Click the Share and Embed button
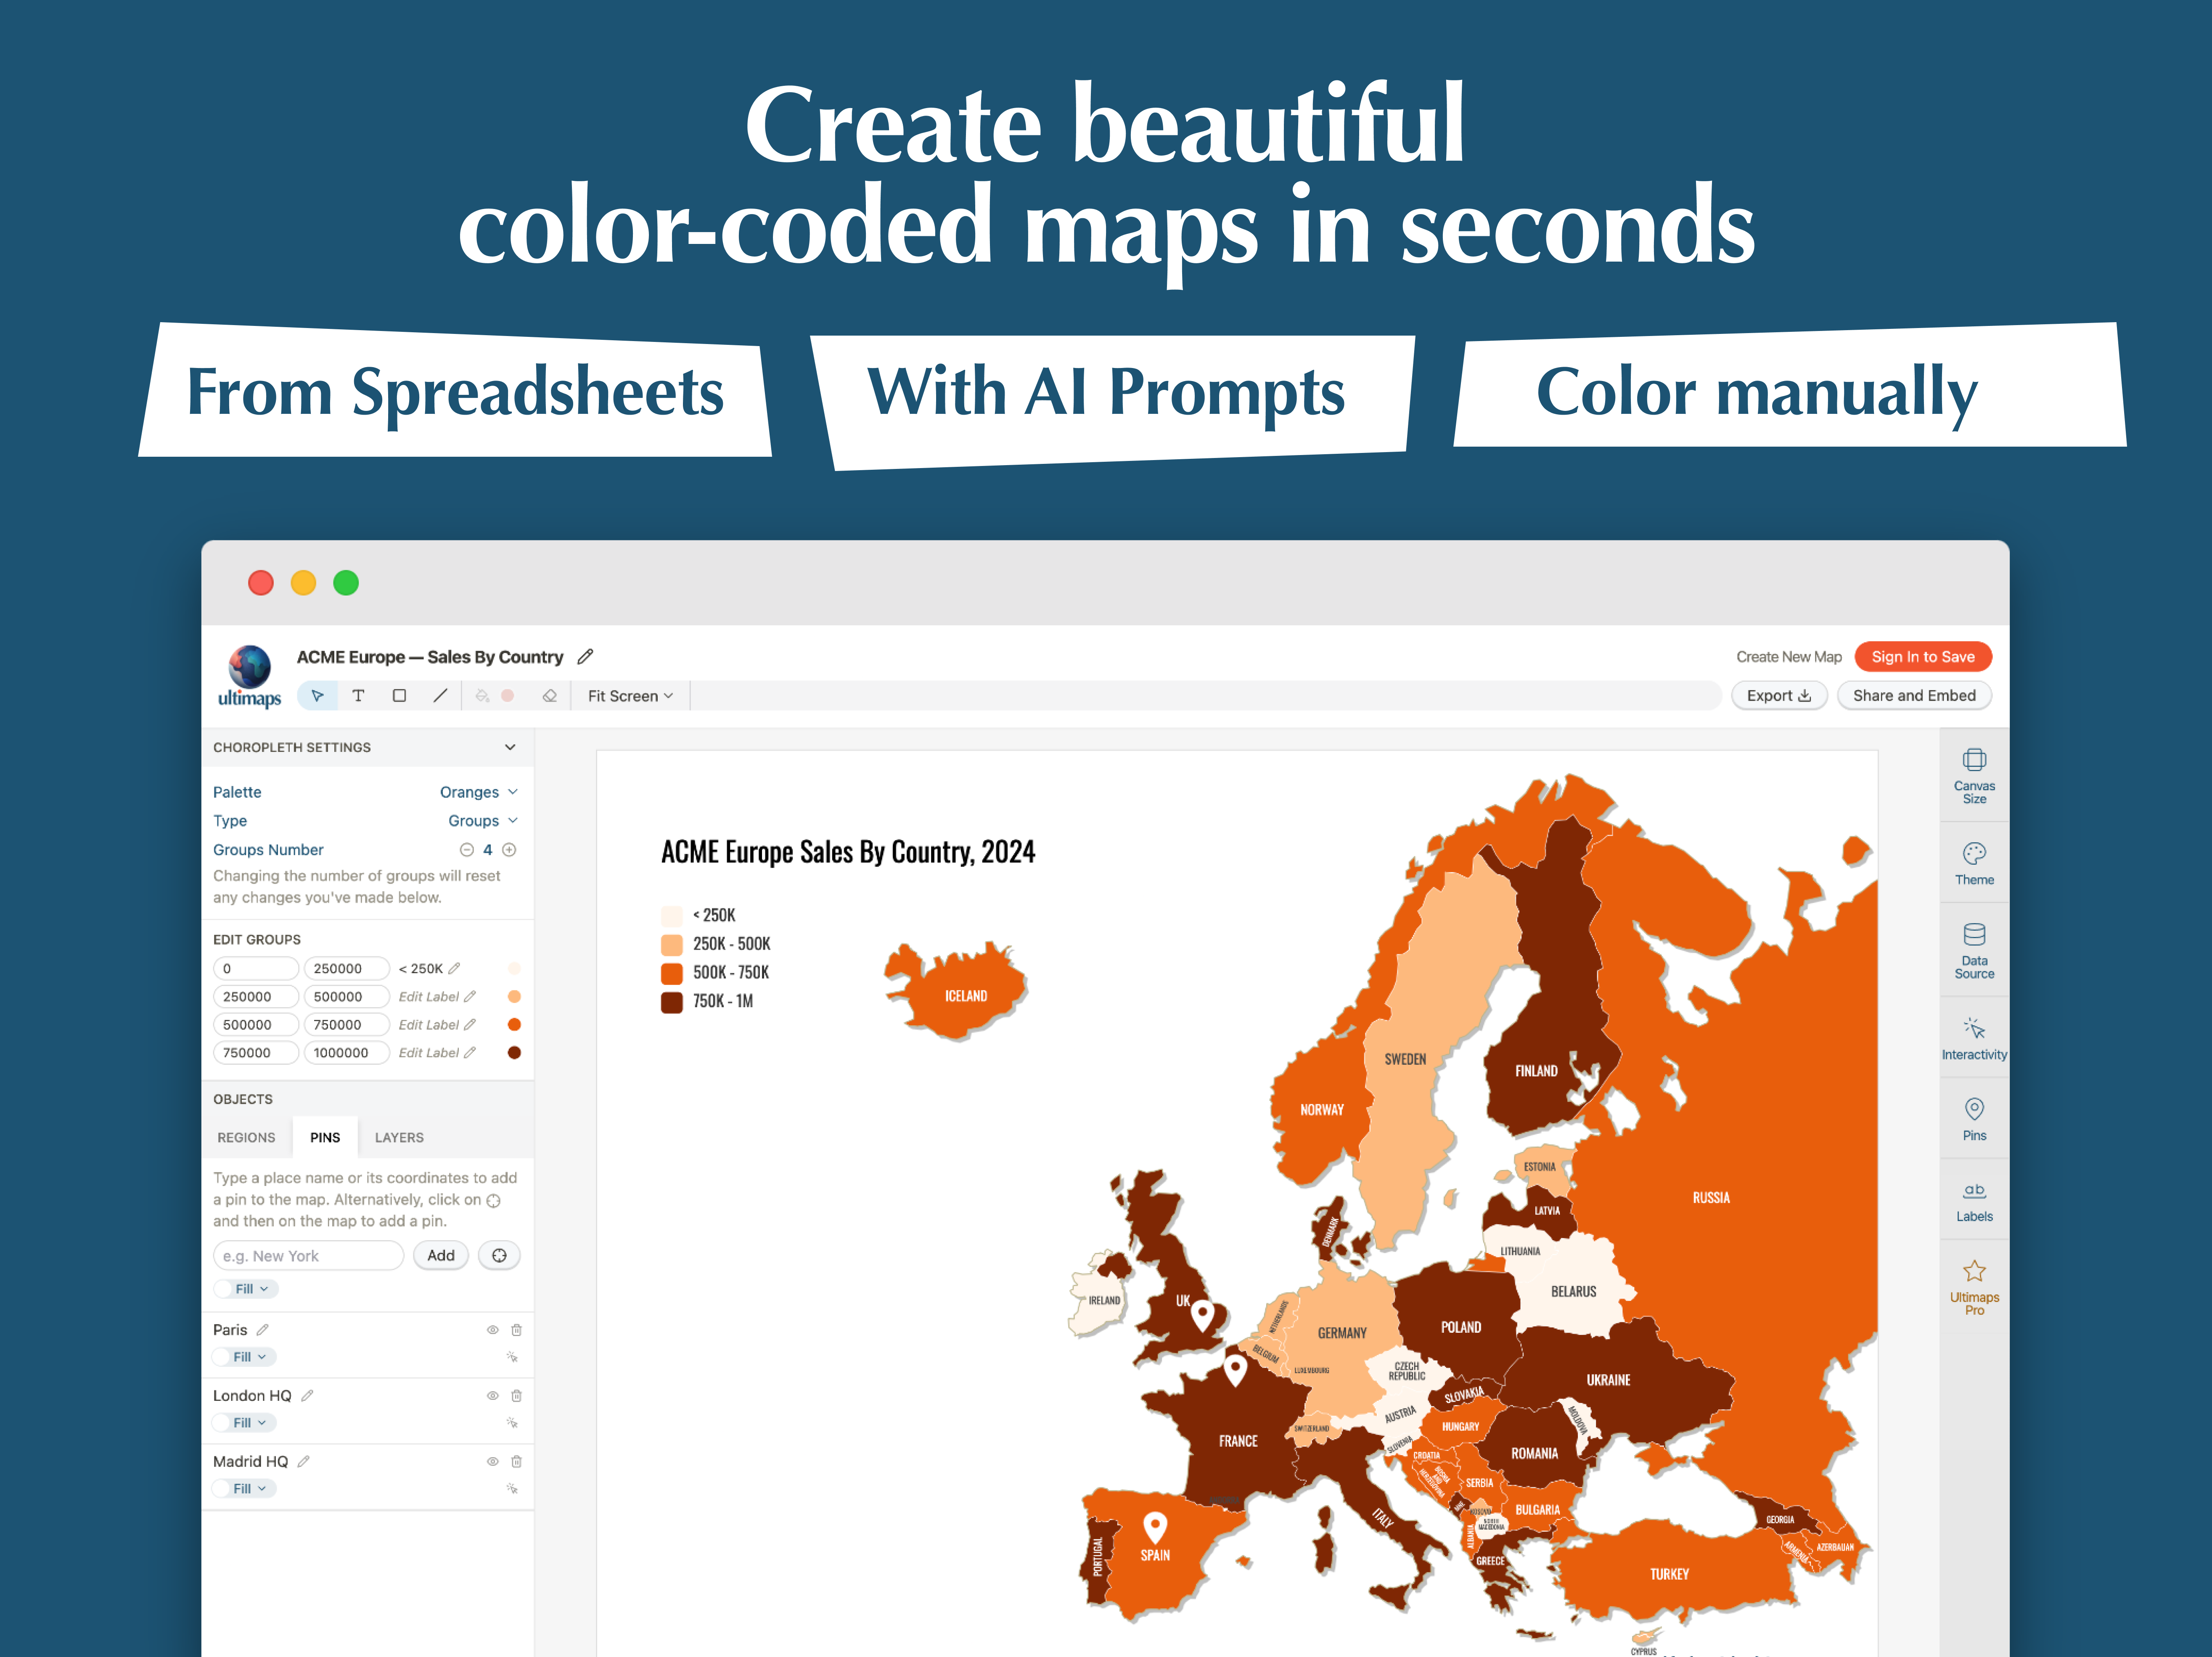Image resolution: width=2212 pixels, height=1657 pixels. (1913, 695)
